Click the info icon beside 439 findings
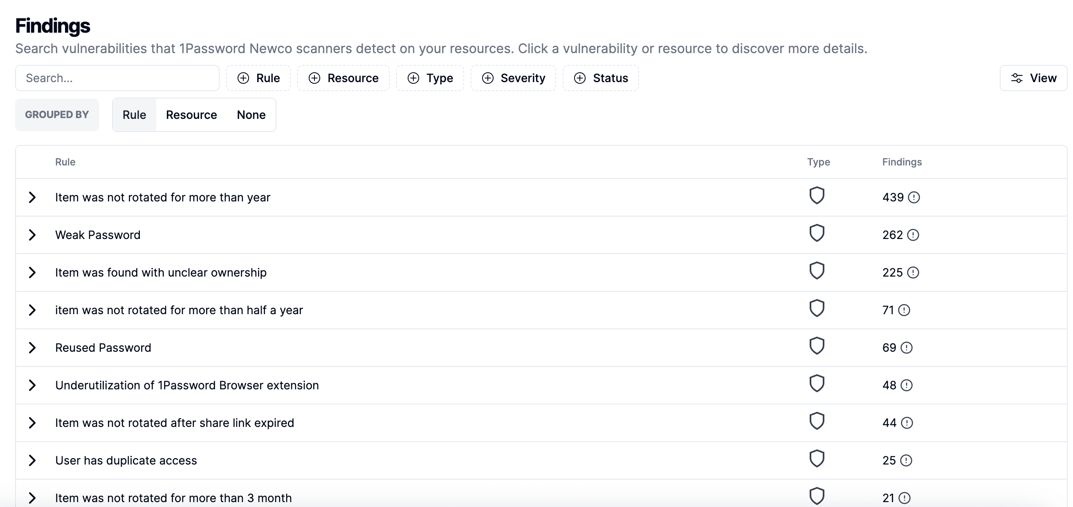The width and height of the screenshot is (1073, 507). click(x=914, y=197)
